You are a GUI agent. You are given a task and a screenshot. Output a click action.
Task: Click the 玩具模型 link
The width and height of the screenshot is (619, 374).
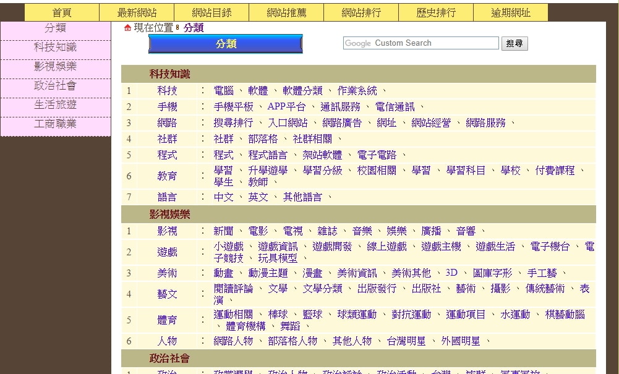point(278,258)
